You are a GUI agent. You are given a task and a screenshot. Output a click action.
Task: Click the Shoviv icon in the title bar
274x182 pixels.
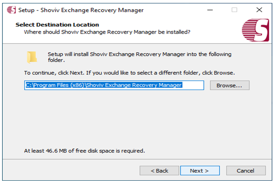pos(11,10)
